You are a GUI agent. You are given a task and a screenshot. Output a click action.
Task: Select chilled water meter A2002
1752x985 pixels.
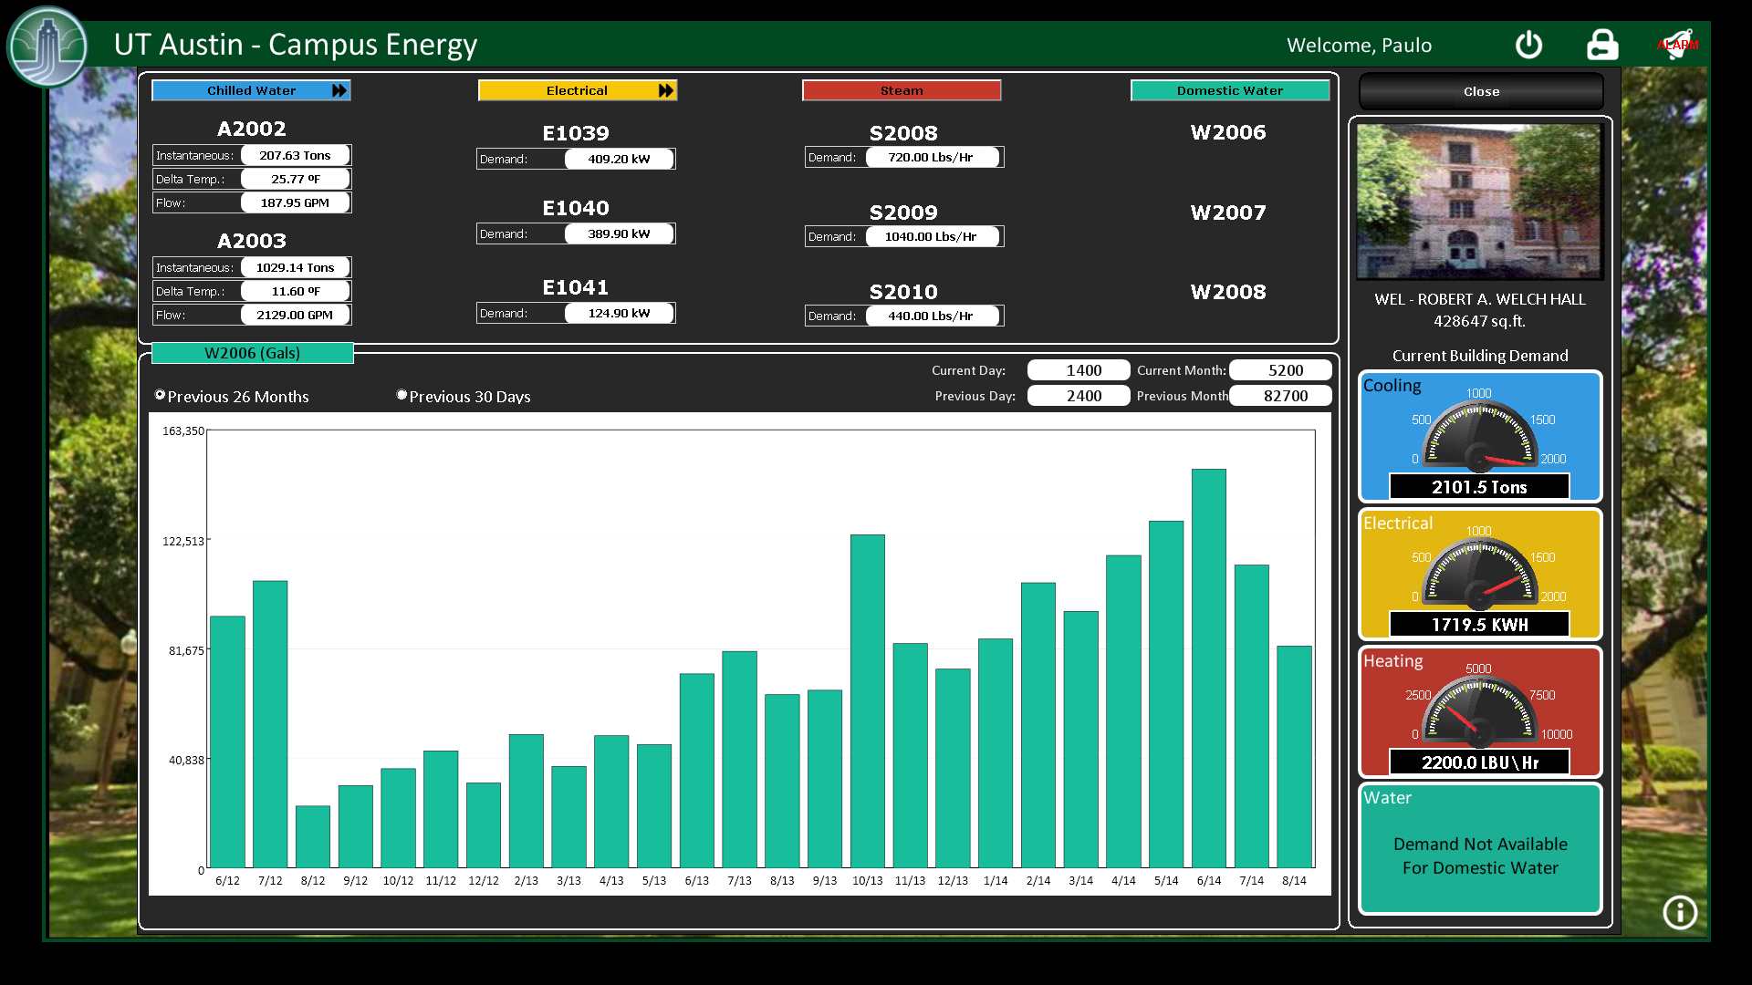coord(252,129)
